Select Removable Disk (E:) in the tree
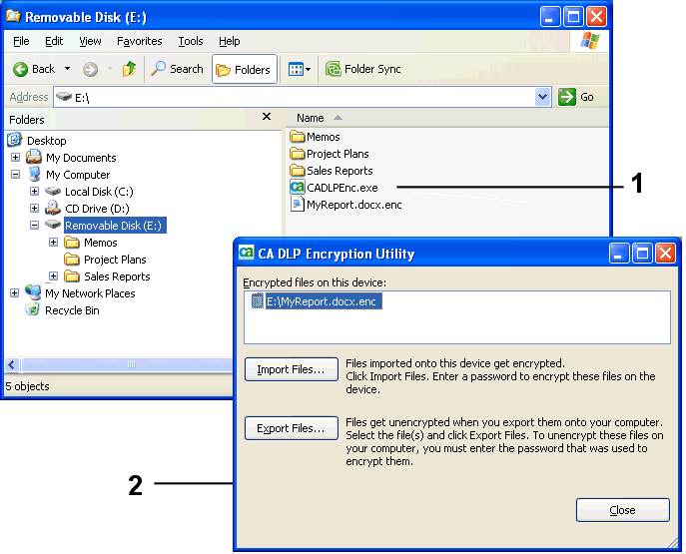Image resolution: width=686 pixels, height=554 pixels. pos(106,226)
